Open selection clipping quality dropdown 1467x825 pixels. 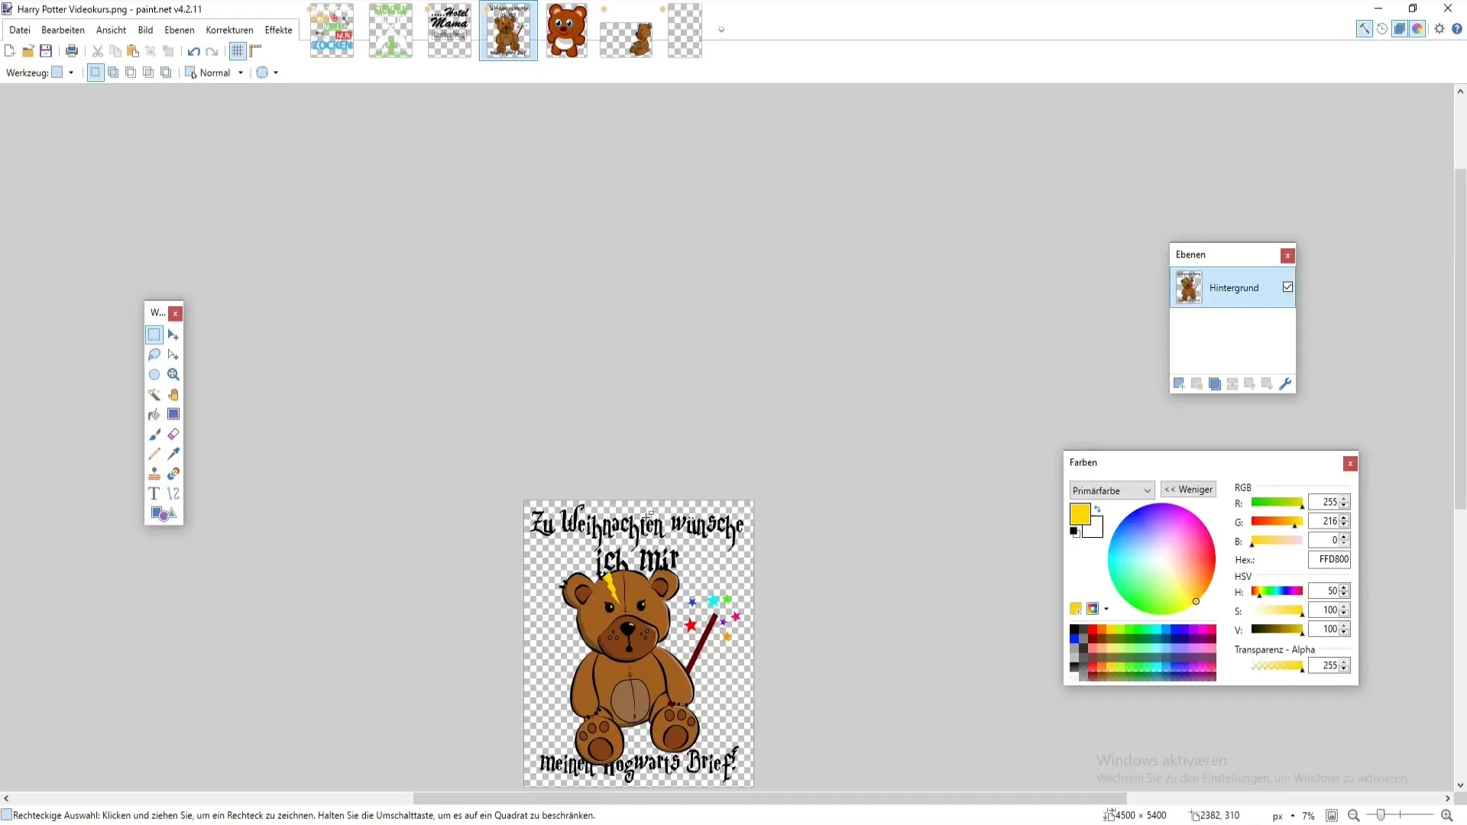pyautogui.click(x=267, y=73)
